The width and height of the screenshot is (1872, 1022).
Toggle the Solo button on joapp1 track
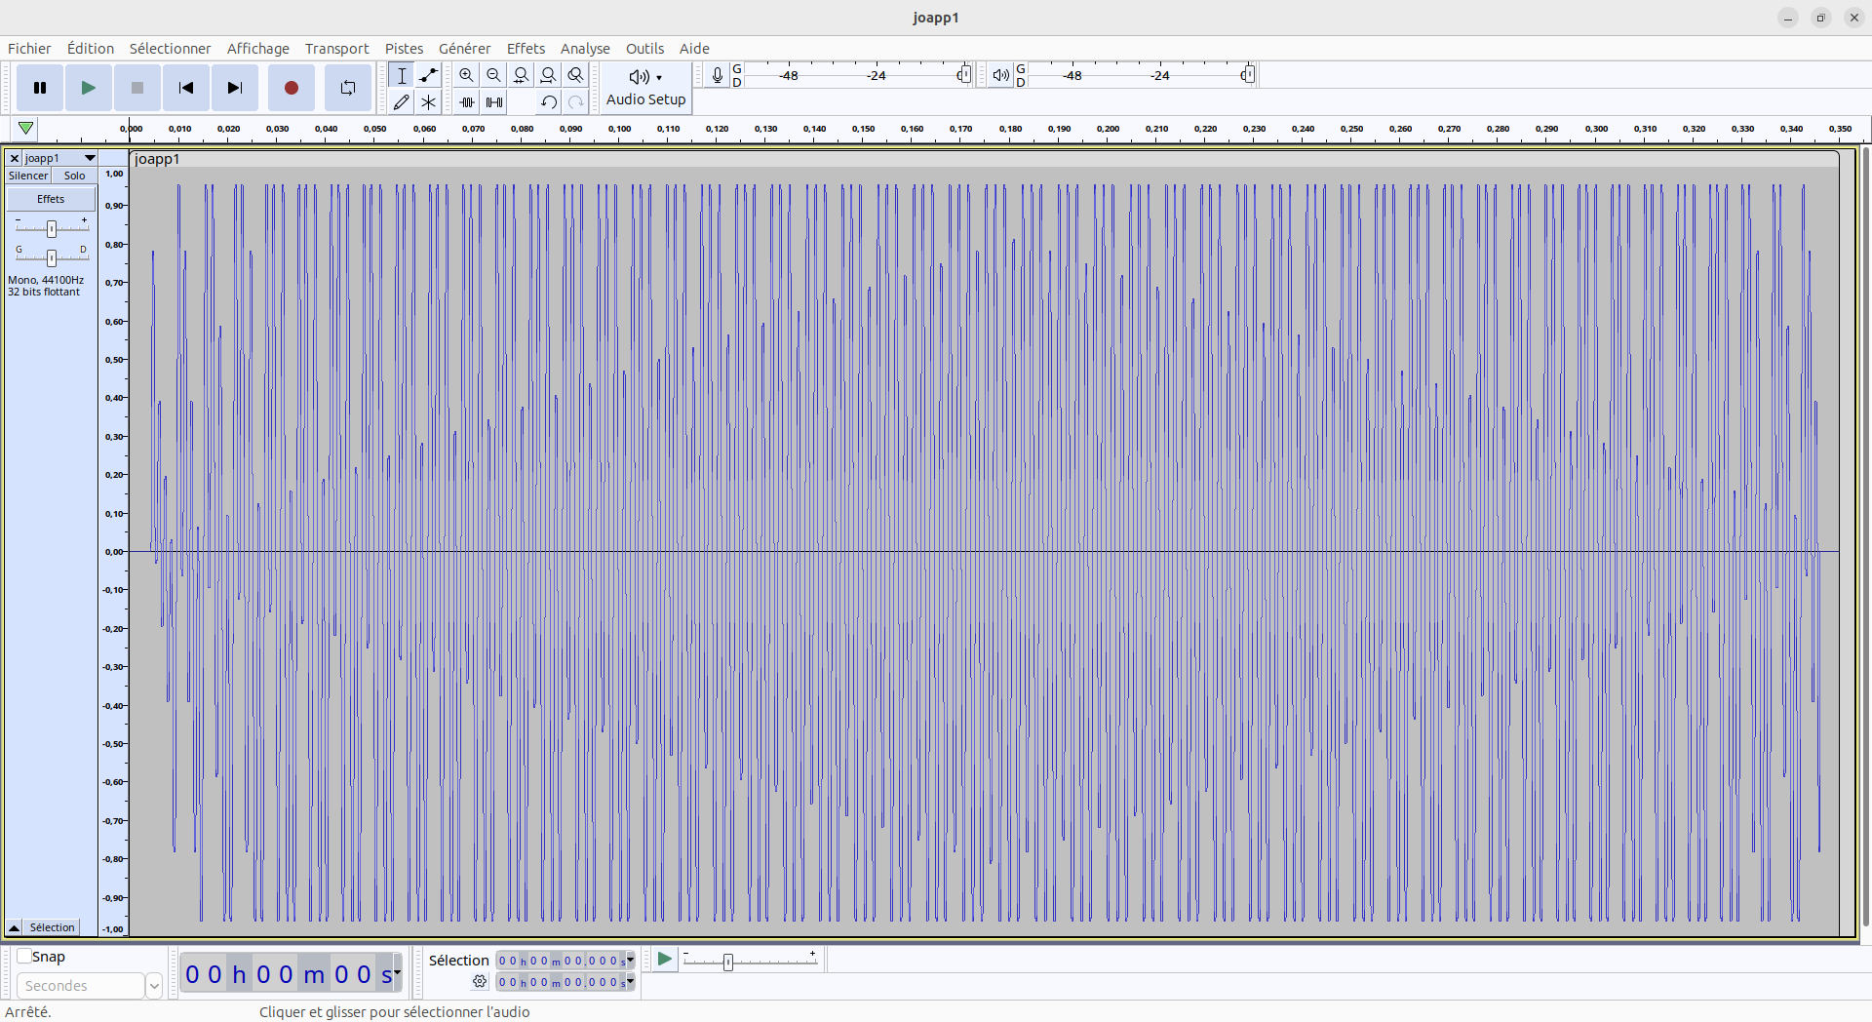75,176
